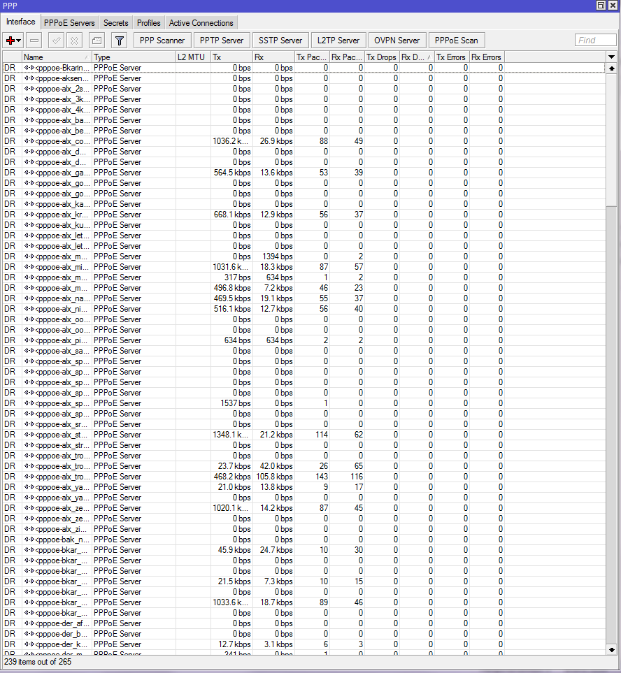Select the pppoe-alx_mi row
The image size is (621, 673).
tap(304, 267)
